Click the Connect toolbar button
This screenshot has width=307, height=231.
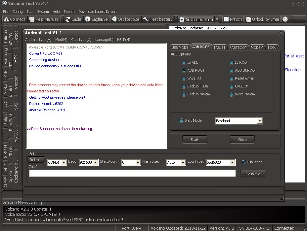tap(15, 19)
